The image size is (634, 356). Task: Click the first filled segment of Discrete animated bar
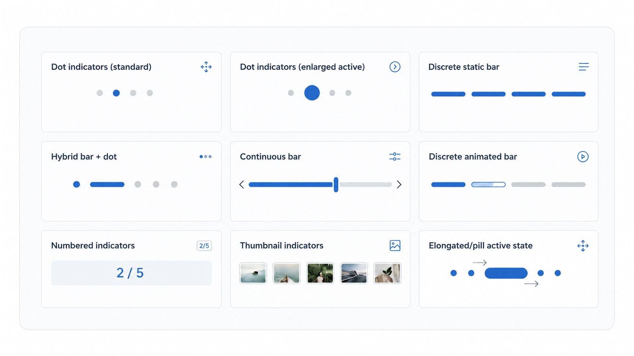pyautogui.click(x=448, y=185)
